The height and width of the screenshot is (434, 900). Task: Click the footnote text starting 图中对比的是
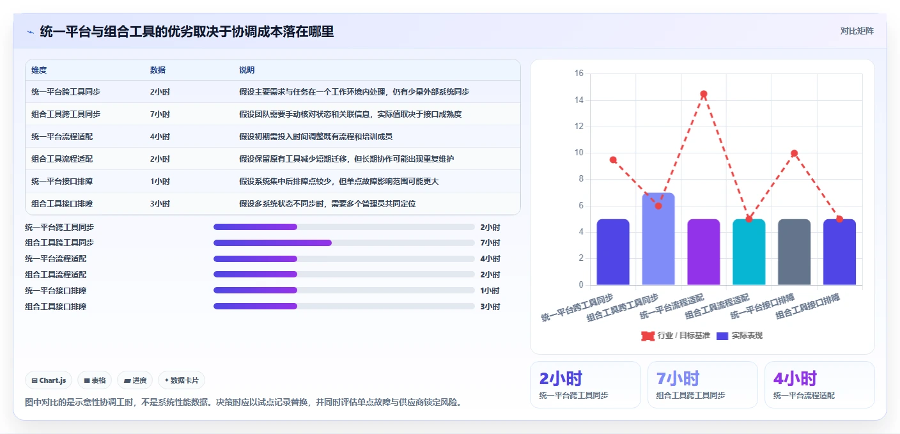pyautogui.click(x=243, y=403)
